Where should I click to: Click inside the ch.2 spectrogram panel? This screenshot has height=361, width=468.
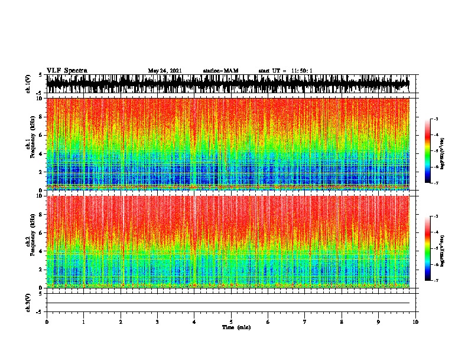tap(228, 242)
